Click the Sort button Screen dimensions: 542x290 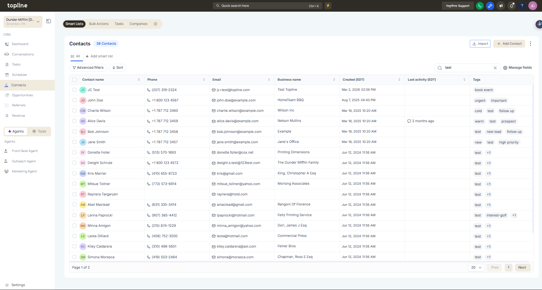click(x=118, y=68)
